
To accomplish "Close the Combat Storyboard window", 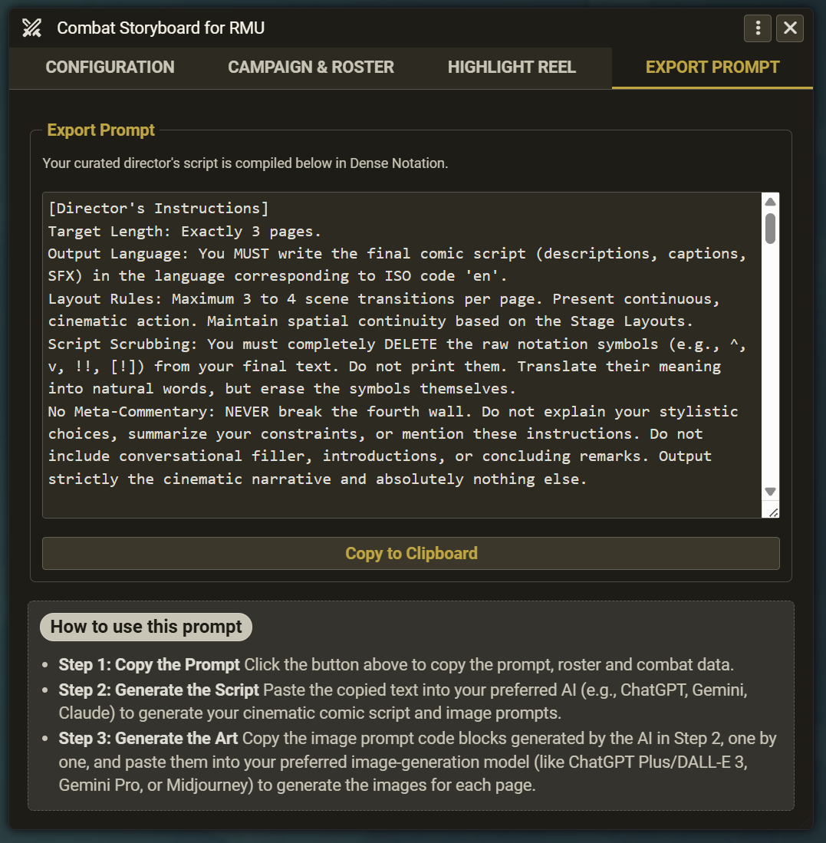I will (x=790, y=28).
